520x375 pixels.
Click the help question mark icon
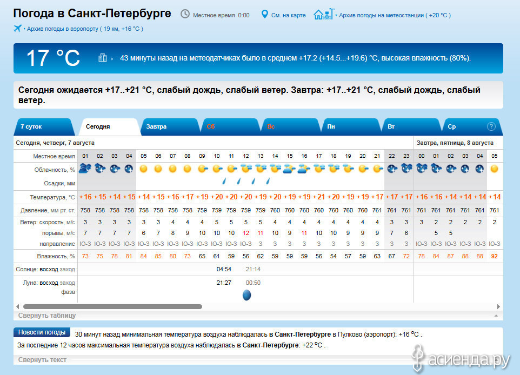(491, 126)
